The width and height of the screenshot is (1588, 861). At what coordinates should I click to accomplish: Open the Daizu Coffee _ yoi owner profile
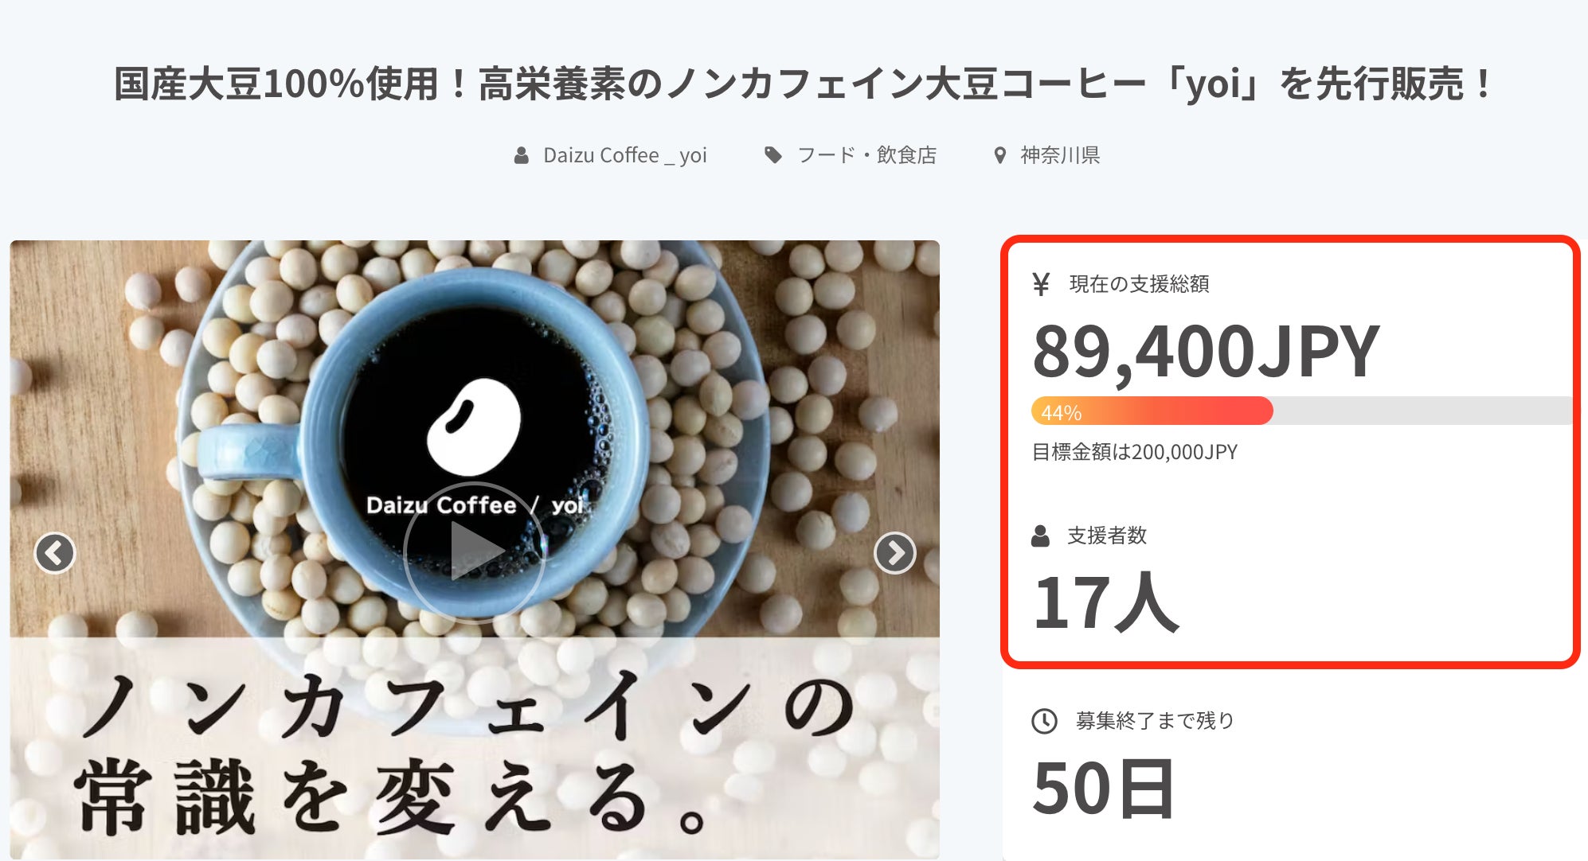(x=624, y=155)
